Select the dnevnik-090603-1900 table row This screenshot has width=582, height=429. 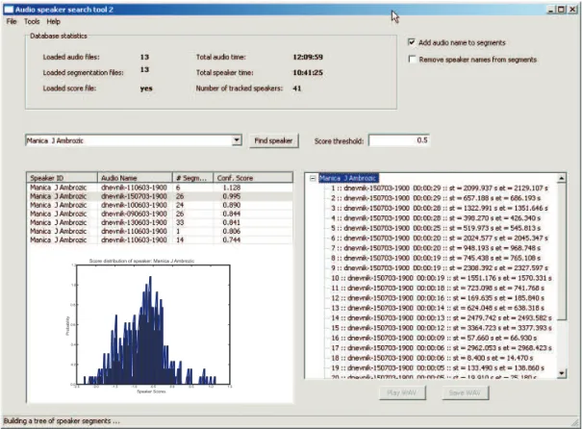(160, 214)
